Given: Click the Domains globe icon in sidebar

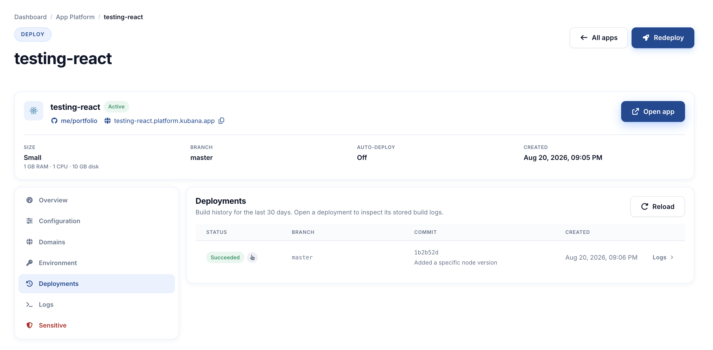Looking at the screenshot, I should [29, 242].
